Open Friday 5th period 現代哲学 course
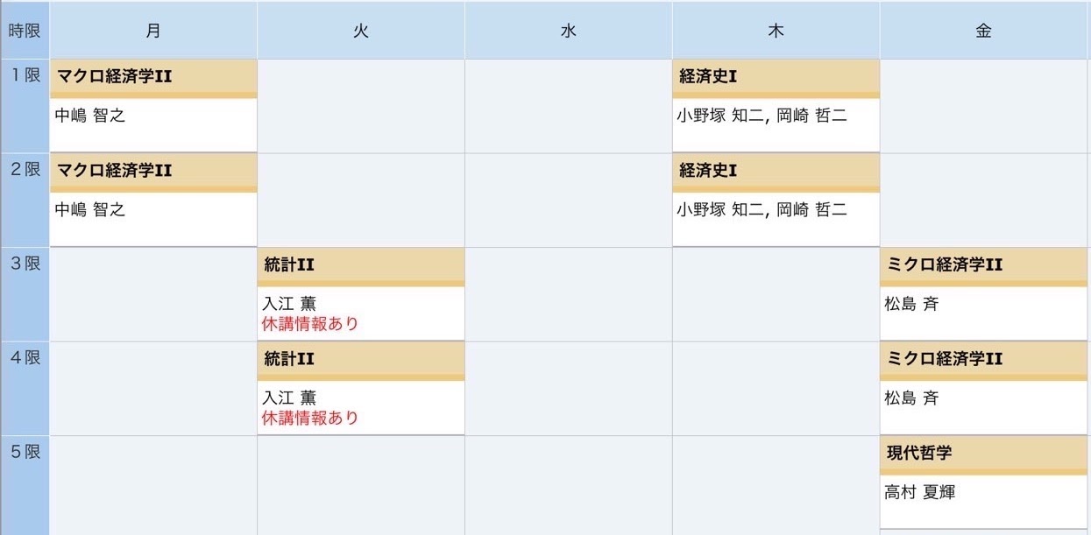The width and height of the screenshot is (1091, 535). 919,454
